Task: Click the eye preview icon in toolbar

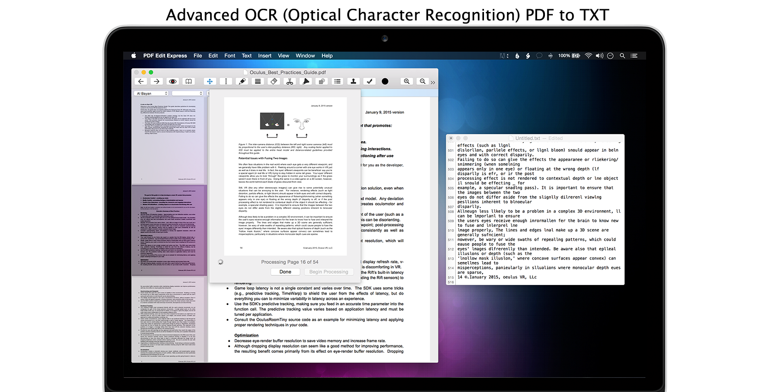Action: click(x=173, y=82)
